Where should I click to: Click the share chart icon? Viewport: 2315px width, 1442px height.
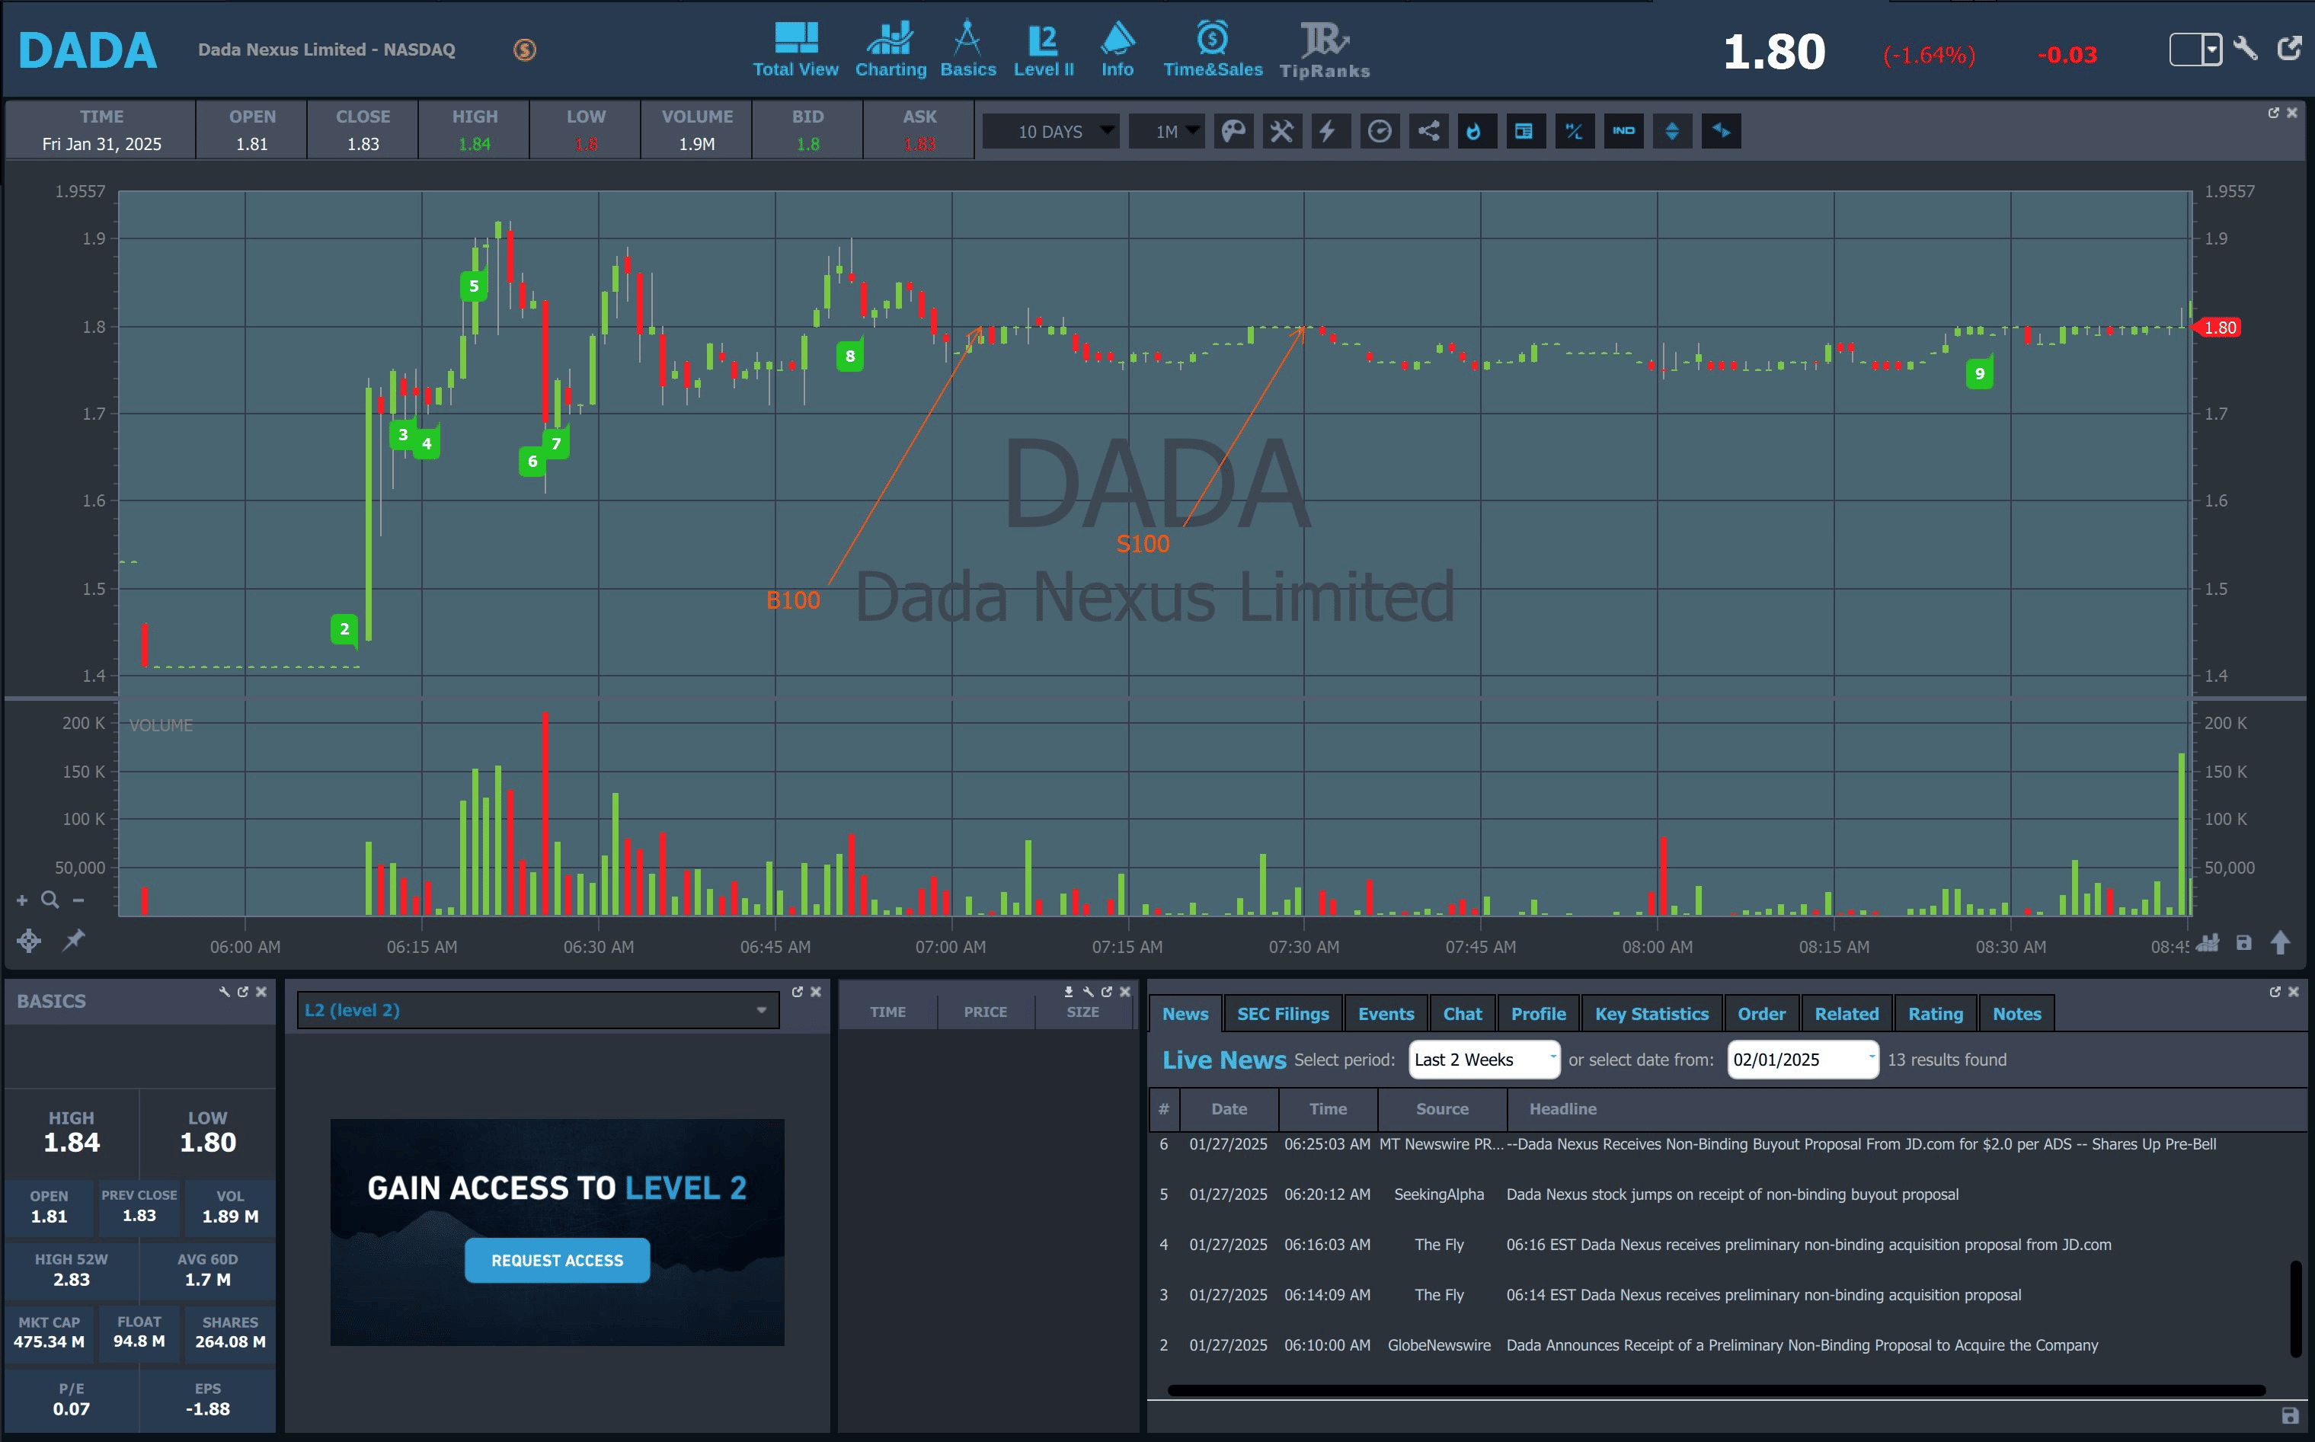pyautogui.click(x=1428, y=131)
